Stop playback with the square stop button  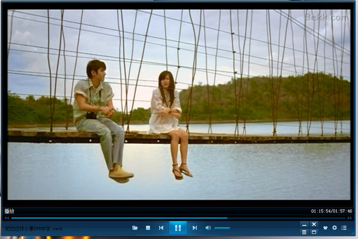tap(148, 228)
